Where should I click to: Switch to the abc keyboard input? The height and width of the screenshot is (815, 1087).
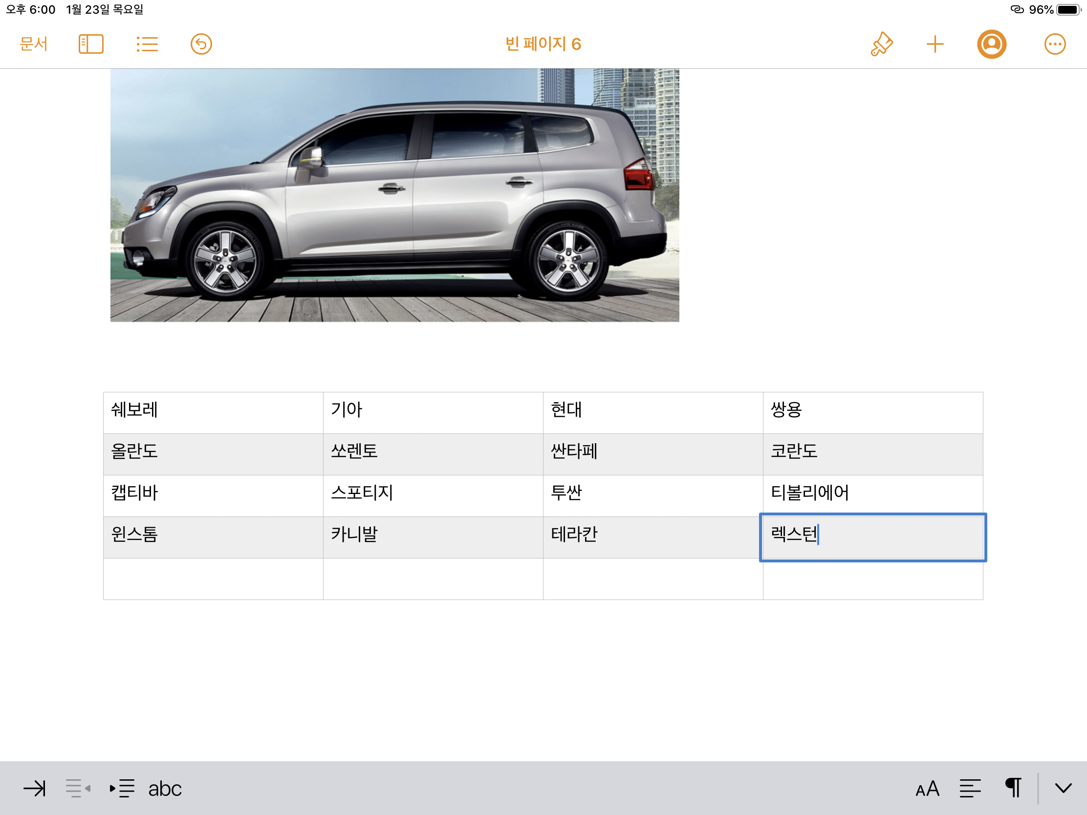click(x=165, y=789)
